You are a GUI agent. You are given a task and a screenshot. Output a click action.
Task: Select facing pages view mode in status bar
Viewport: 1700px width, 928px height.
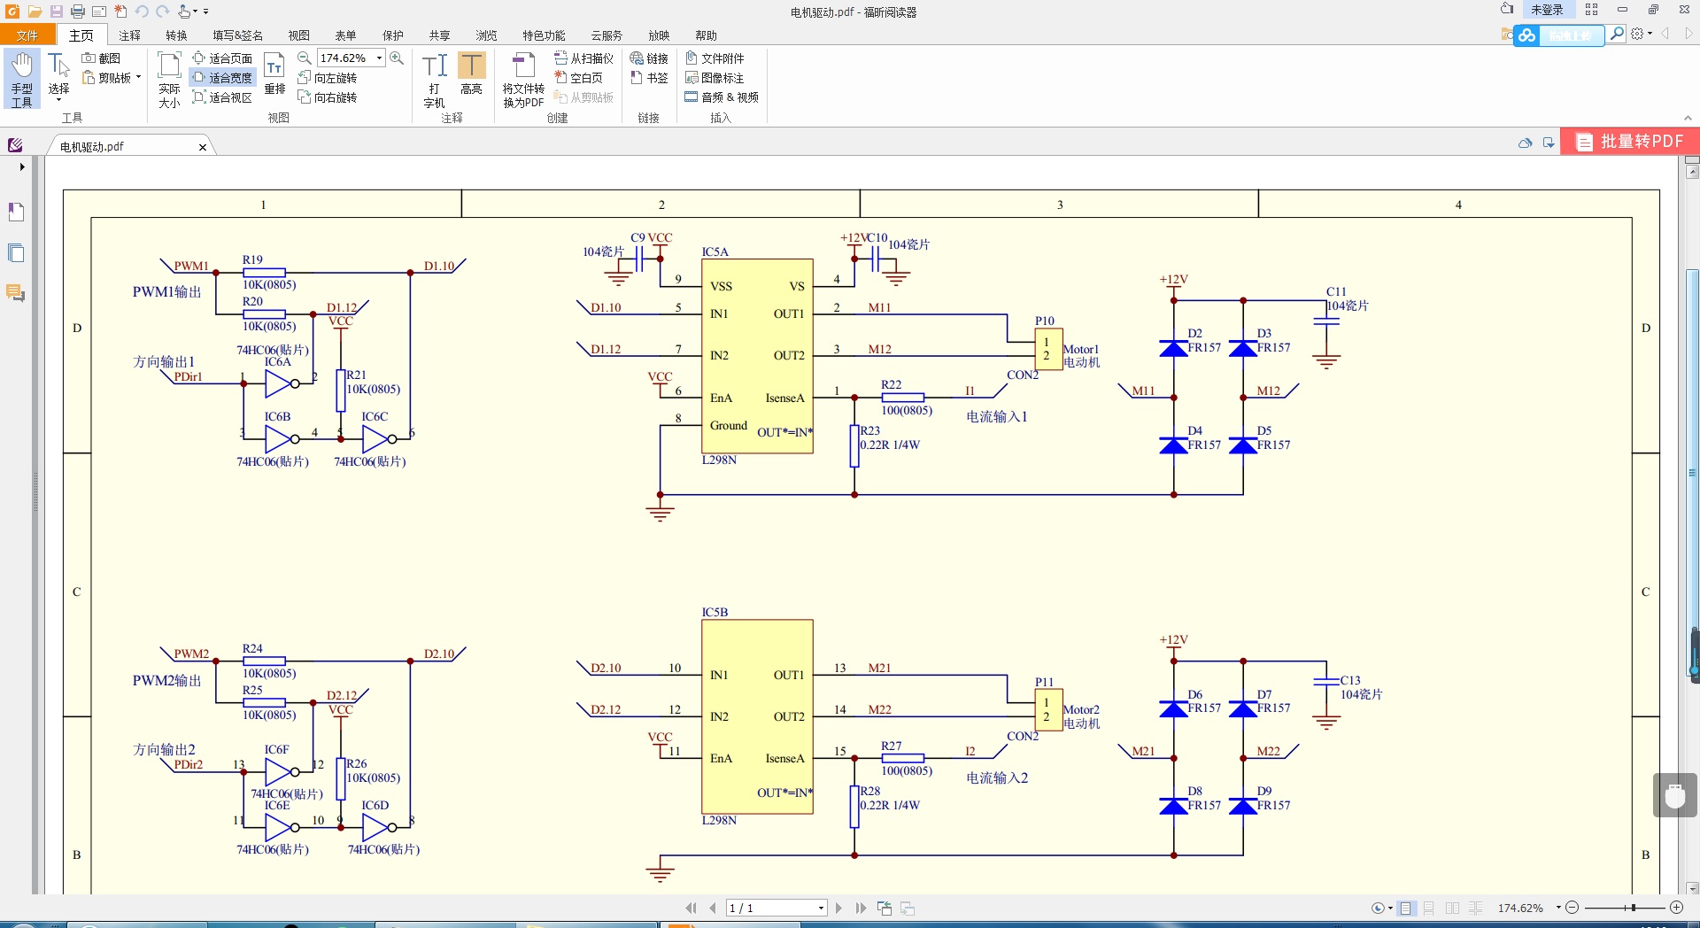point(1452,908)
